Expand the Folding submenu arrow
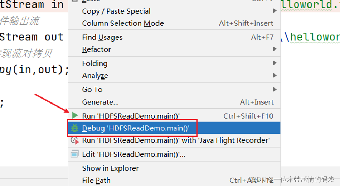The height and width of the screenshot is (186, 340). click(275, 63)
